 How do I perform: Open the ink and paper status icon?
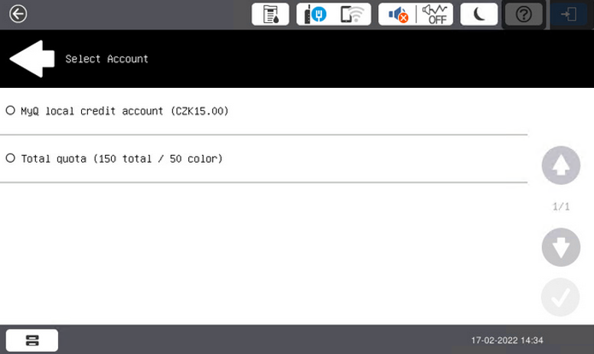click(x=271, y=15)
